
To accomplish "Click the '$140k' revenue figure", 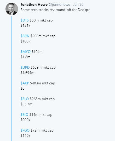I will (x=25, y=135).
